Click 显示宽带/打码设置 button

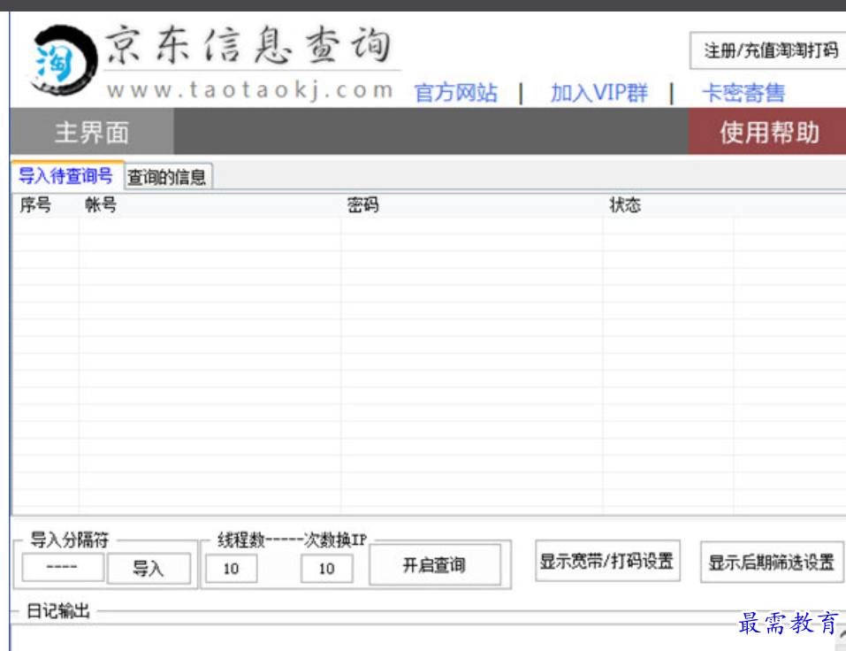coord(607,561)
